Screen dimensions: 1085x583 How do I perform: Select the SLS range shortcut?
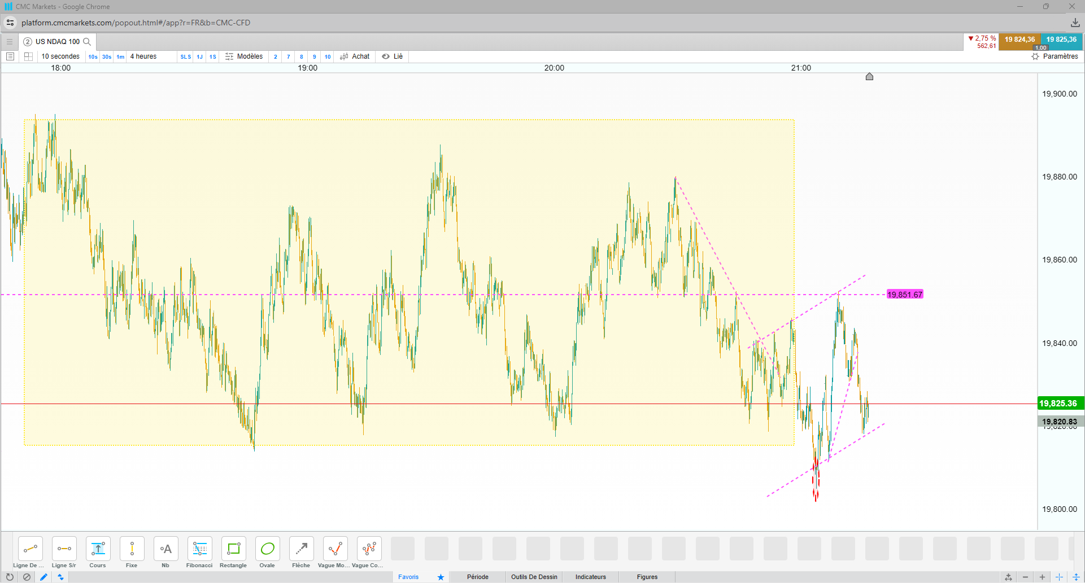(186, 56)
